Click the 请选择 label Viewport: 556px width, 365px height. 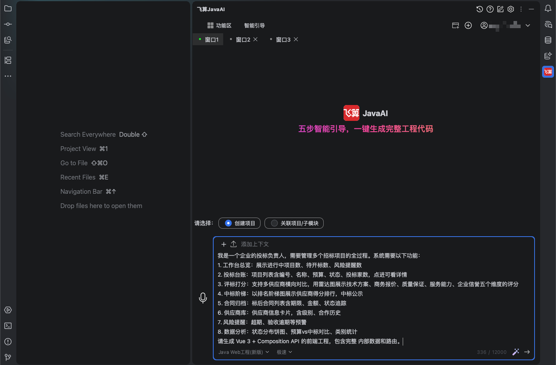204,223
